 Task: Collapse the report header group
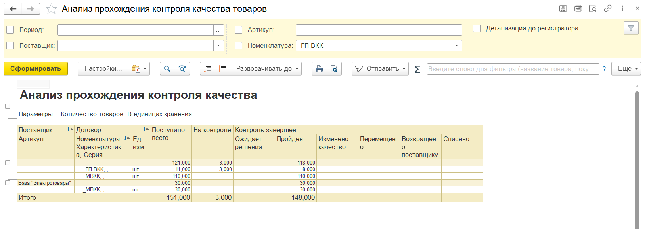coord(8,106)
